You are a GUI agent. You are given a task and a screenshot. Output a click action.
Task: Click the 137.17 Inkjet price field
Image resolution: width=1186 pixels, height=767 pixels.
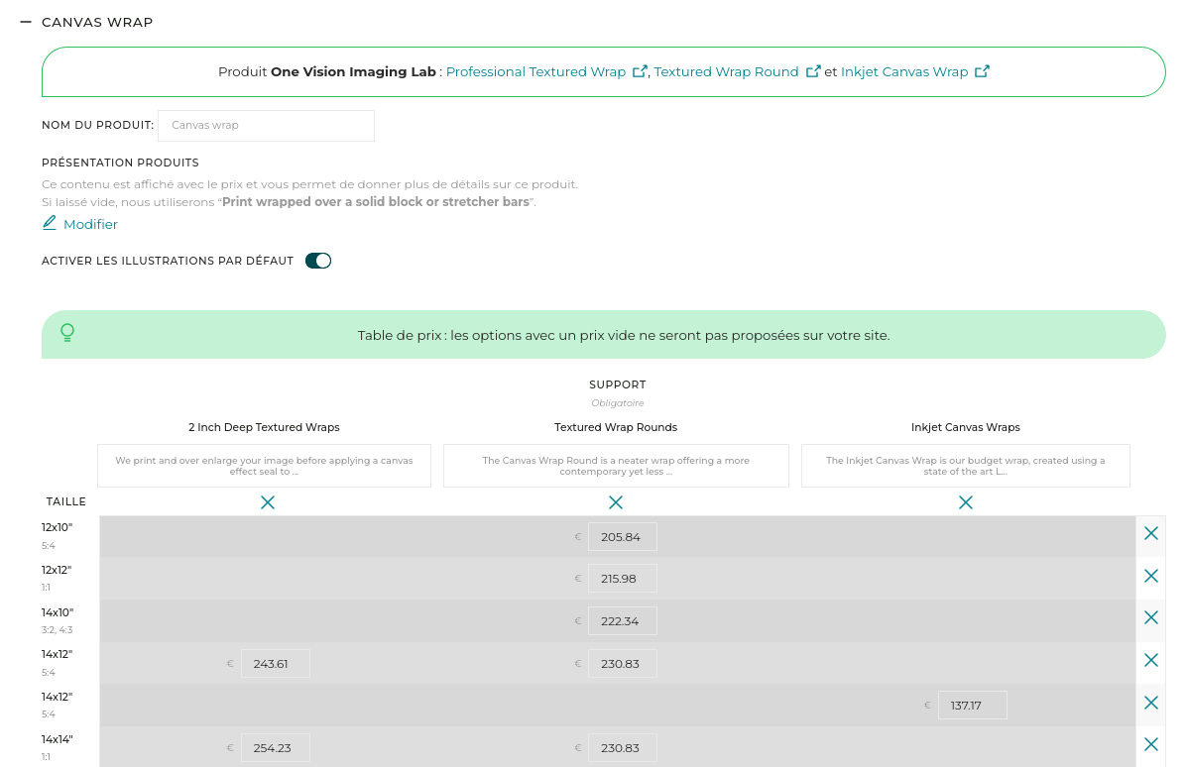pos(972,706)
